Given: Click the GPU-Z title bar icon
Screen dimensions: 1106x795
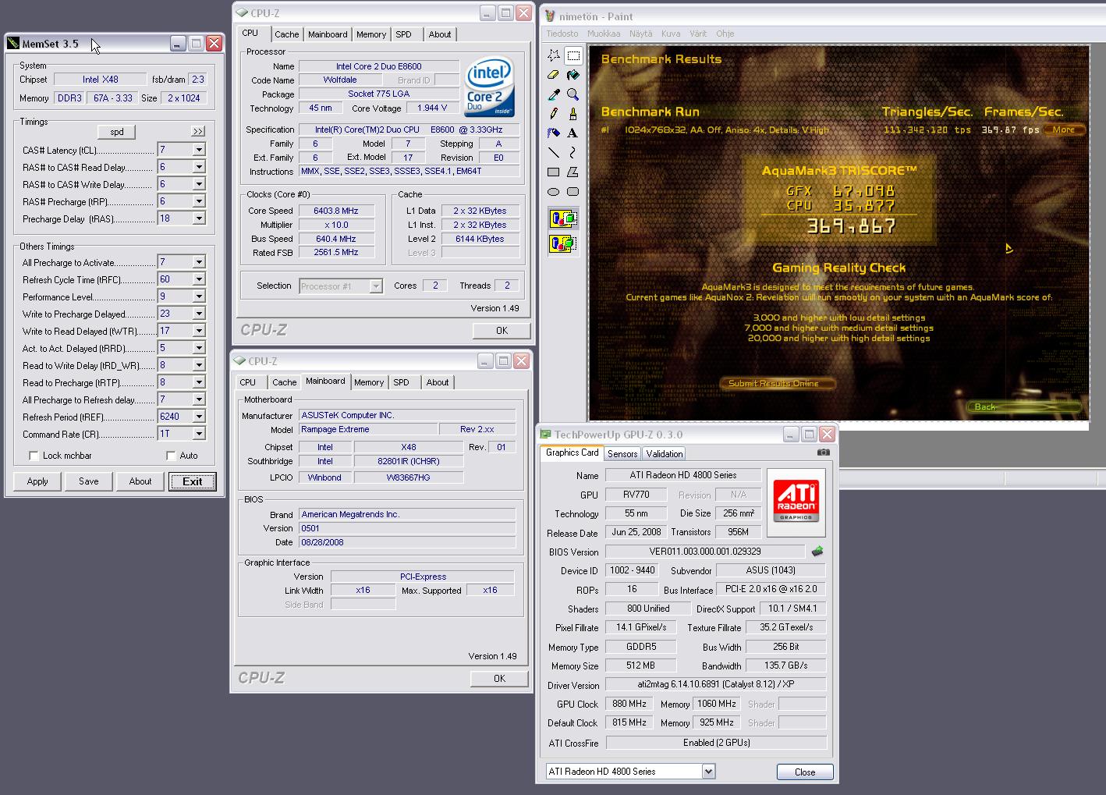Looking at the screenshot, I should (546, 435).
